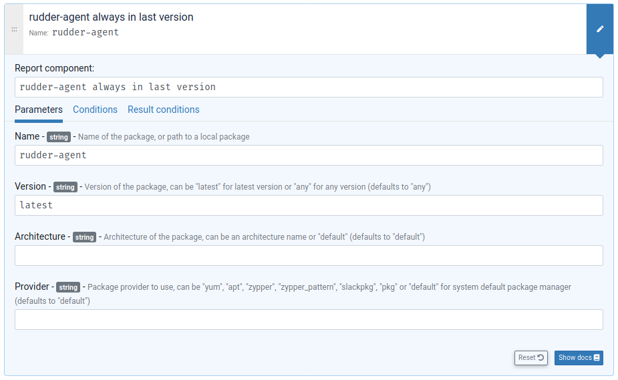The height and width of the screenshot is (380, 618).
Task: Switch to the Result conditions tab
Action: click(x=164, y=110)
